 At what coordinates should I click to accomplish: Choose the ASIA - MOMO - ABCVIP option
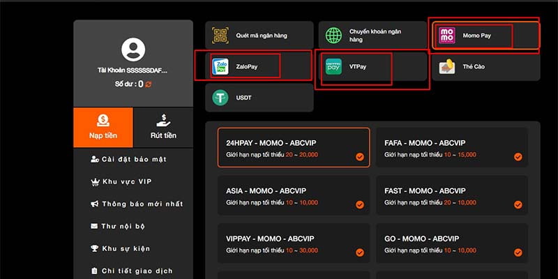pos(293,196)
